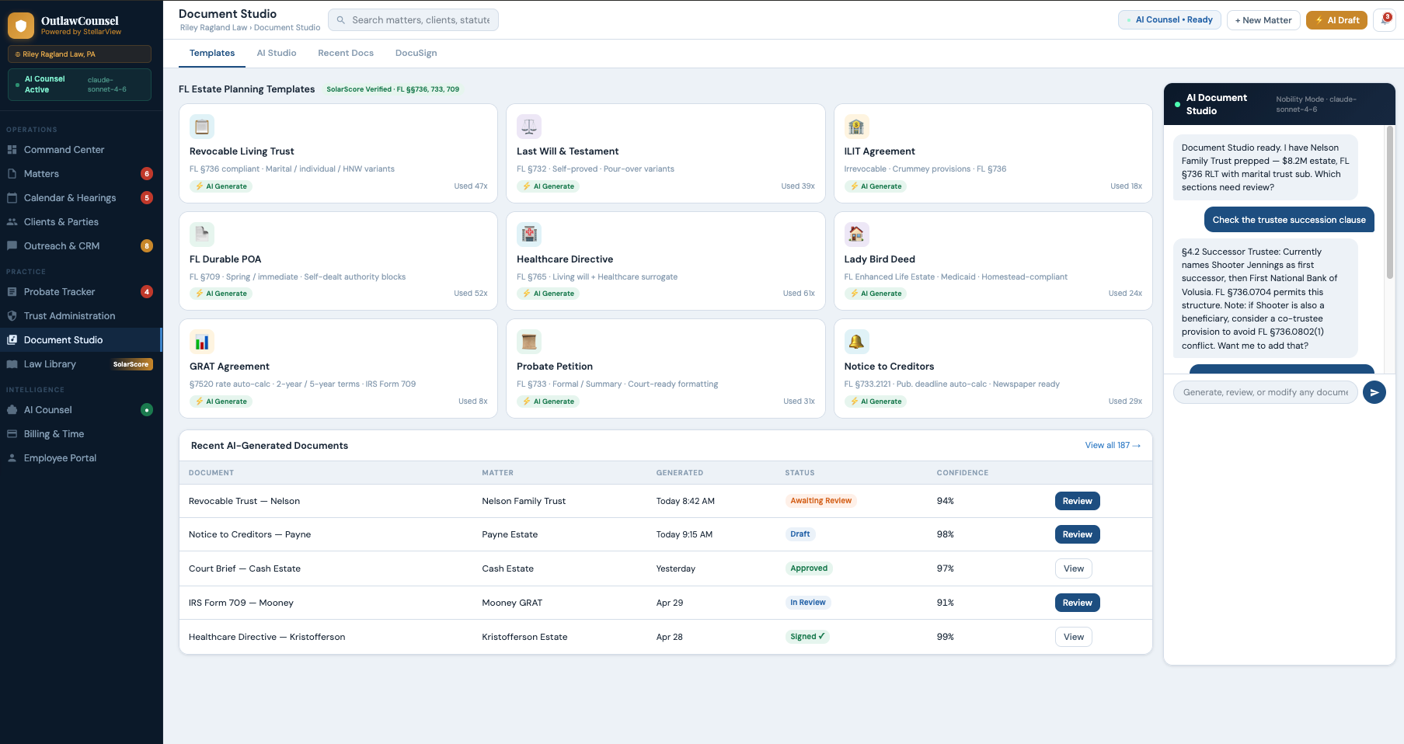Screen dimensions: 1404x744
Task: Open Probate Tracker in the sidebar
Action: point(60,292)
